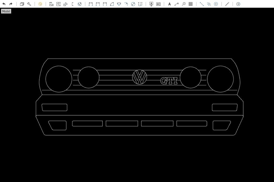Click the Undo arrow icon

click(x=4, y=4)
